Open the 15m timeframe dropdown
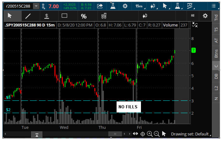This screenshot has height=143, width=223. [140, 6]
